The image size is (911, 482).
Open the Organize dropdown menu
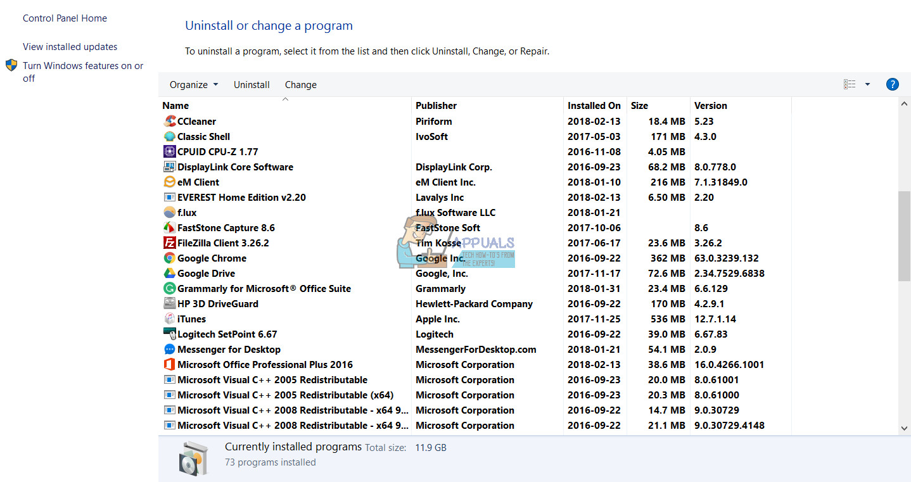(x=194, y=84)
